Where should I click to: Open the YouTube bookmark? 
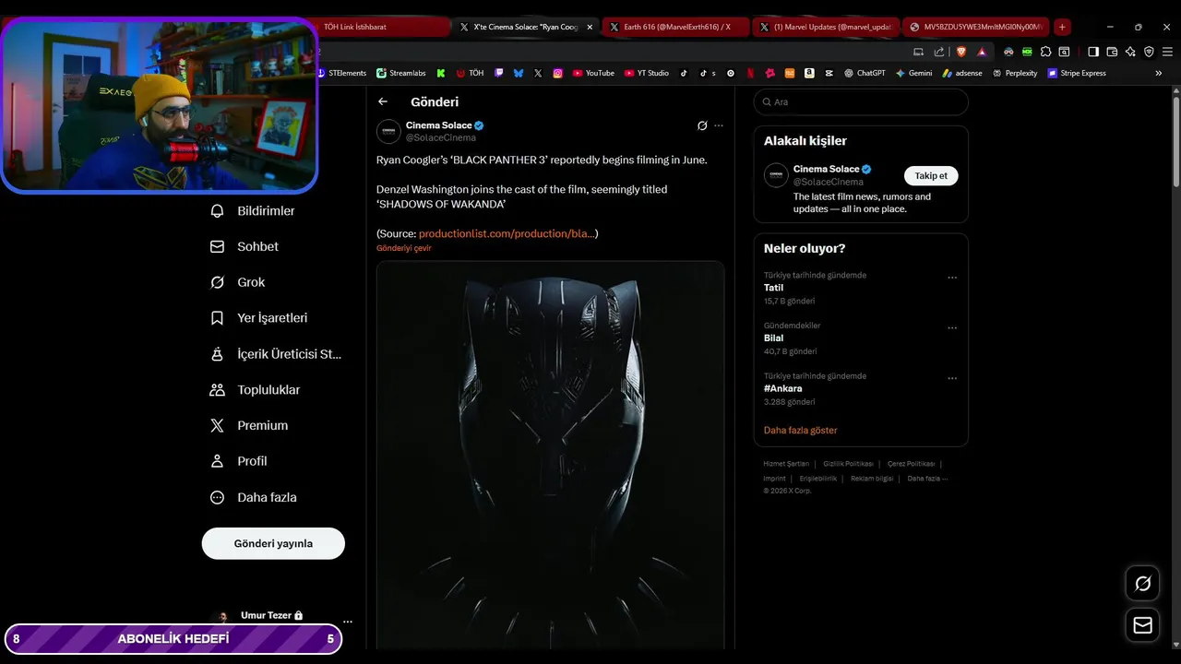coord(593,73)
